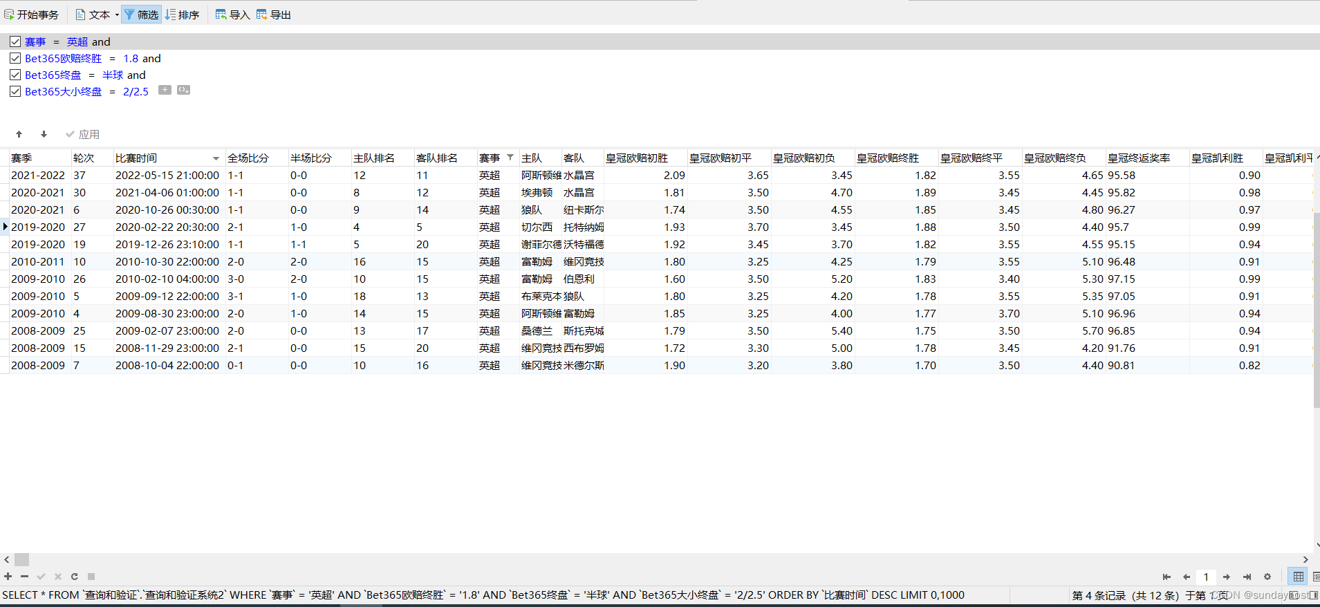Image resolution: width=1320 pixels, height=607 pixels.
Task: Click the 赛季 column header
Action: [39, 158]
